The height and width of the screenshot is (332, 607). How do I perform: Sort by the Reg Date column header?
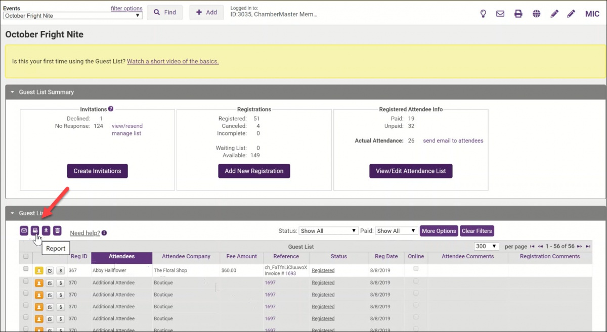click(x=386, y=257)
